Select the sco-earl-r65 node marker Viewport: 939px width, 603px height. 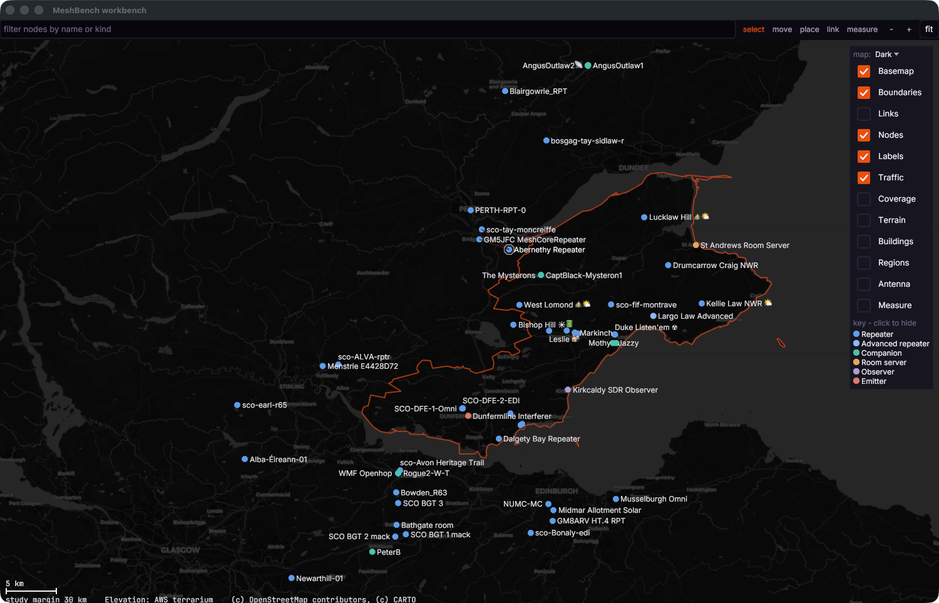click(x=237, y=405)
